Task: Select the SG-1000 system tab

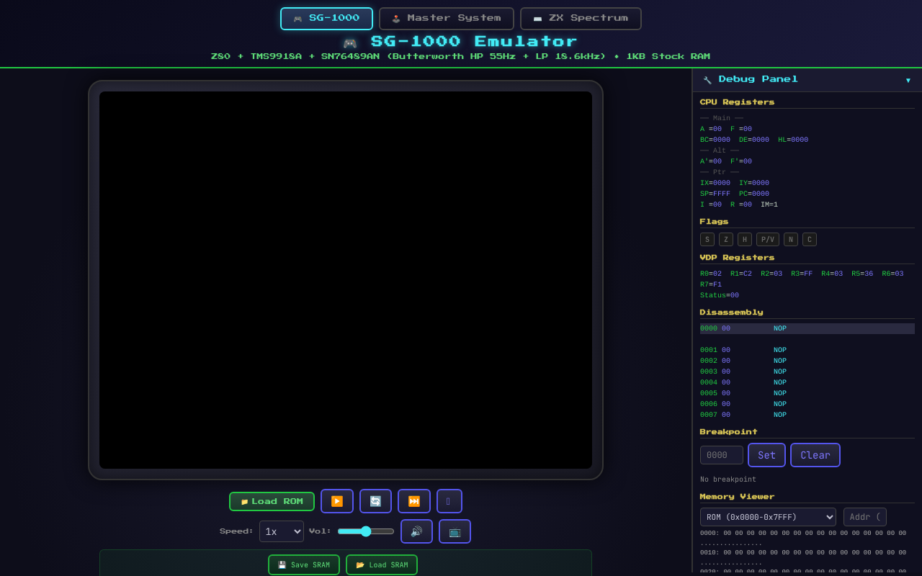Action: [326, 19]
